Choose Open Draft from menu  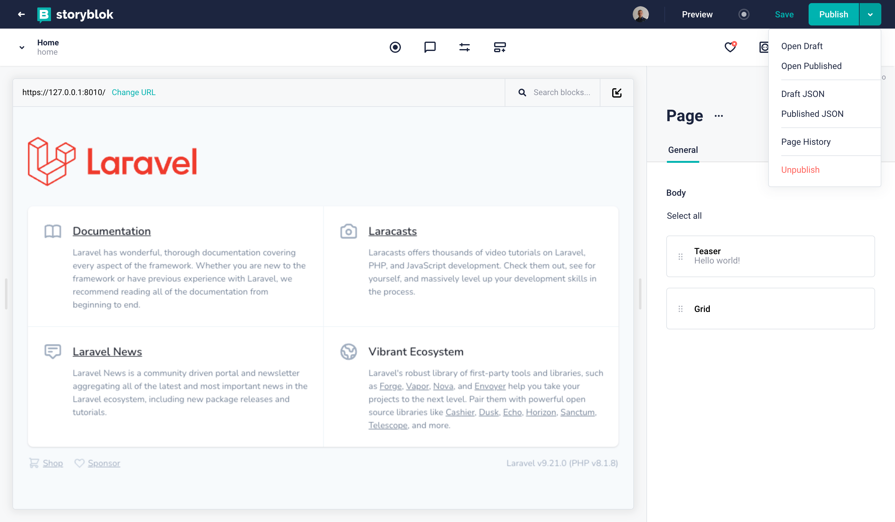point(801,46)
